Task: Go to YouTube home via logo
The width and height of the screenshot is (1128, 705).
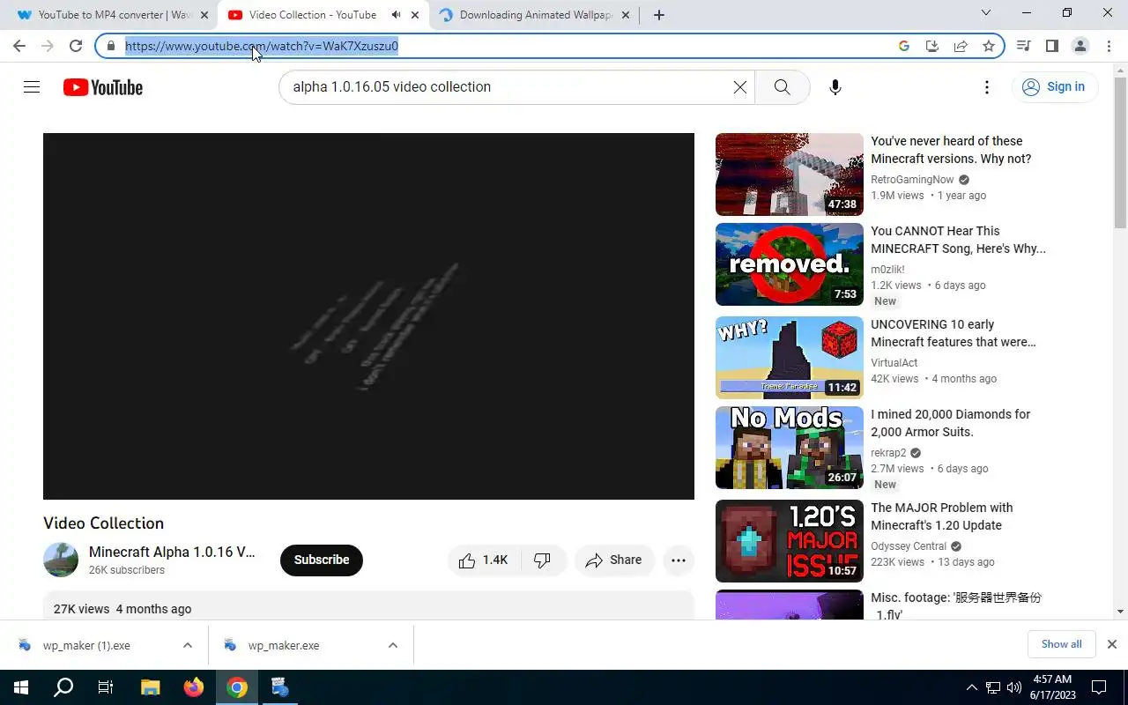Action: [103, 87]
